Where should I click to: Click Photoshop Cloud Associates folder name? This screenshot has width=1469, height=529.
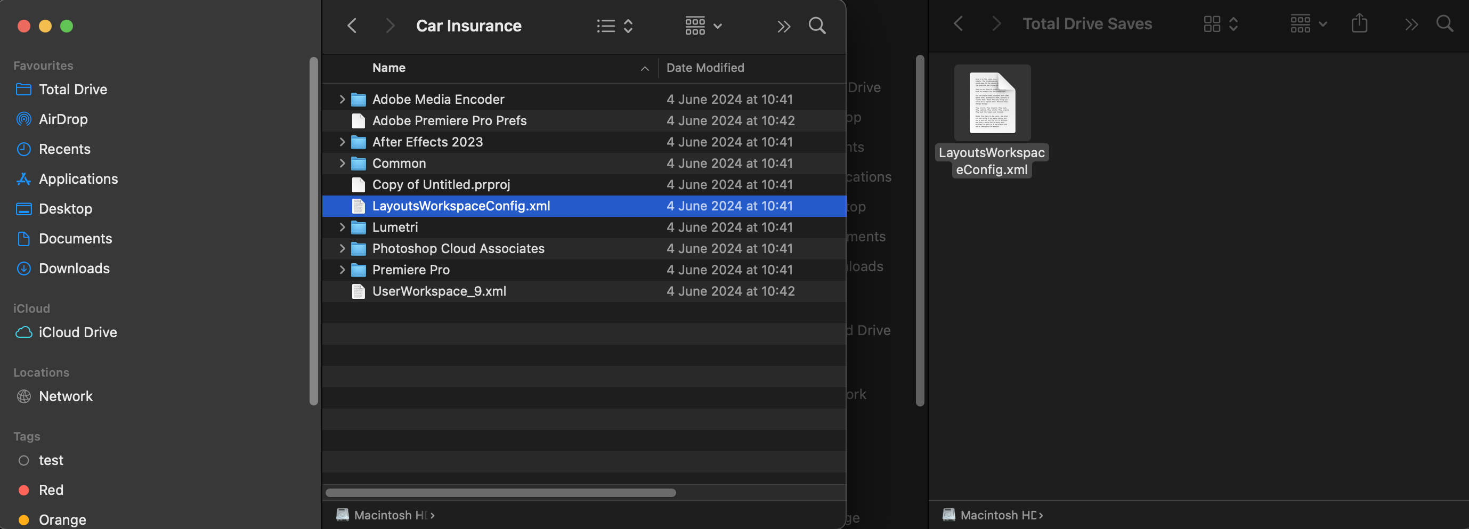(x=458, y=249)
